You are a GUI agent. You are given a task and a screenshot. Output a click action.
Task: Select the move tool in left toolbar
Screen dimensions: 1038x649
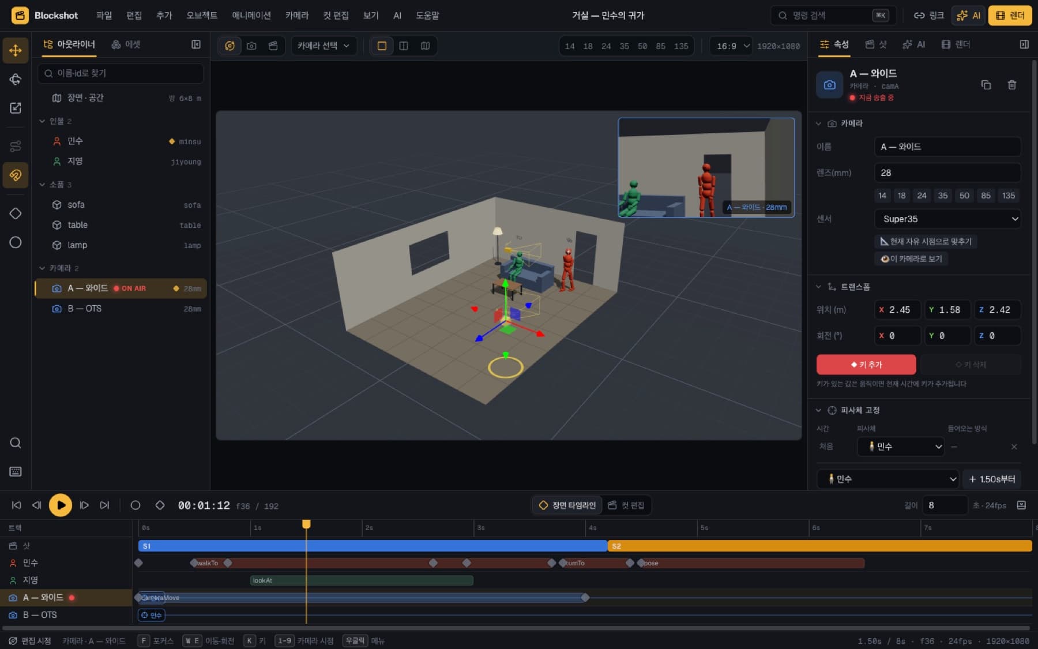tap(16, 50)
